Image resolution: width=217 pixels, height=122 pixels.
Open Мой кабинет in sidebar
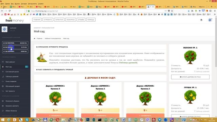10,62
